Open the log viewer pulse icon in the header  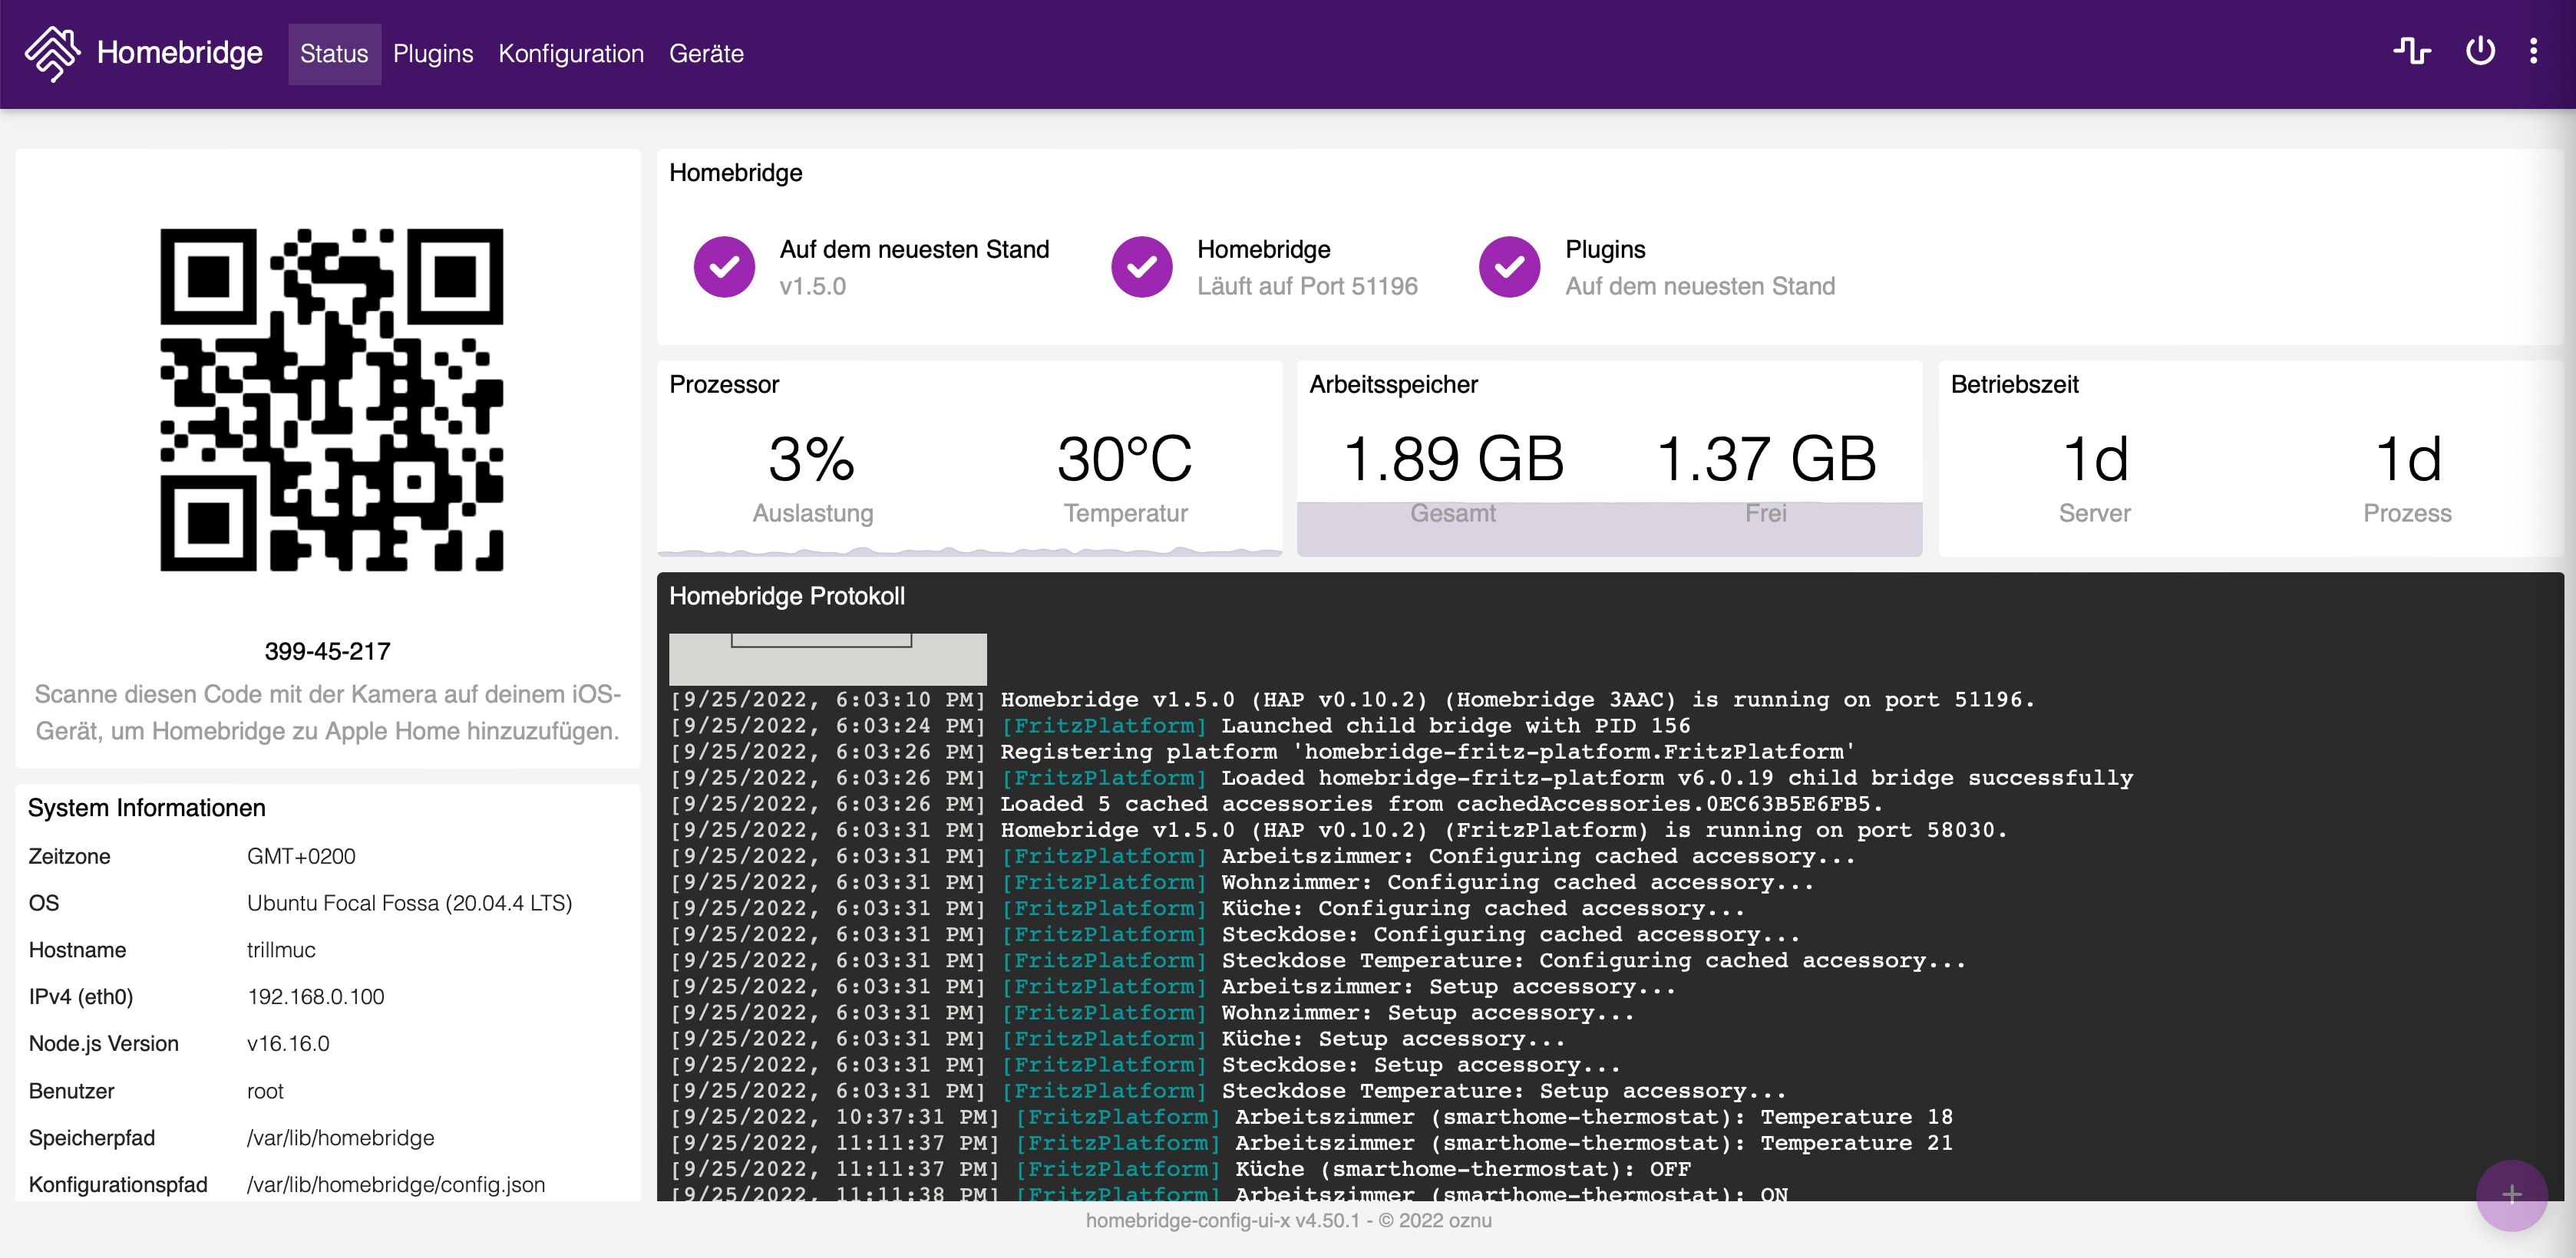pyautogui.click(x=2412, y=51)
